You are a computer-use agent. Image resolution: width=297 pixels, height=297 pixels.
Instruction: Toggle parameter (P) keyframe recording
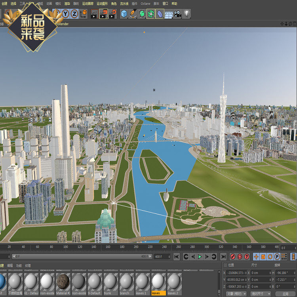[x=277, y=257]
